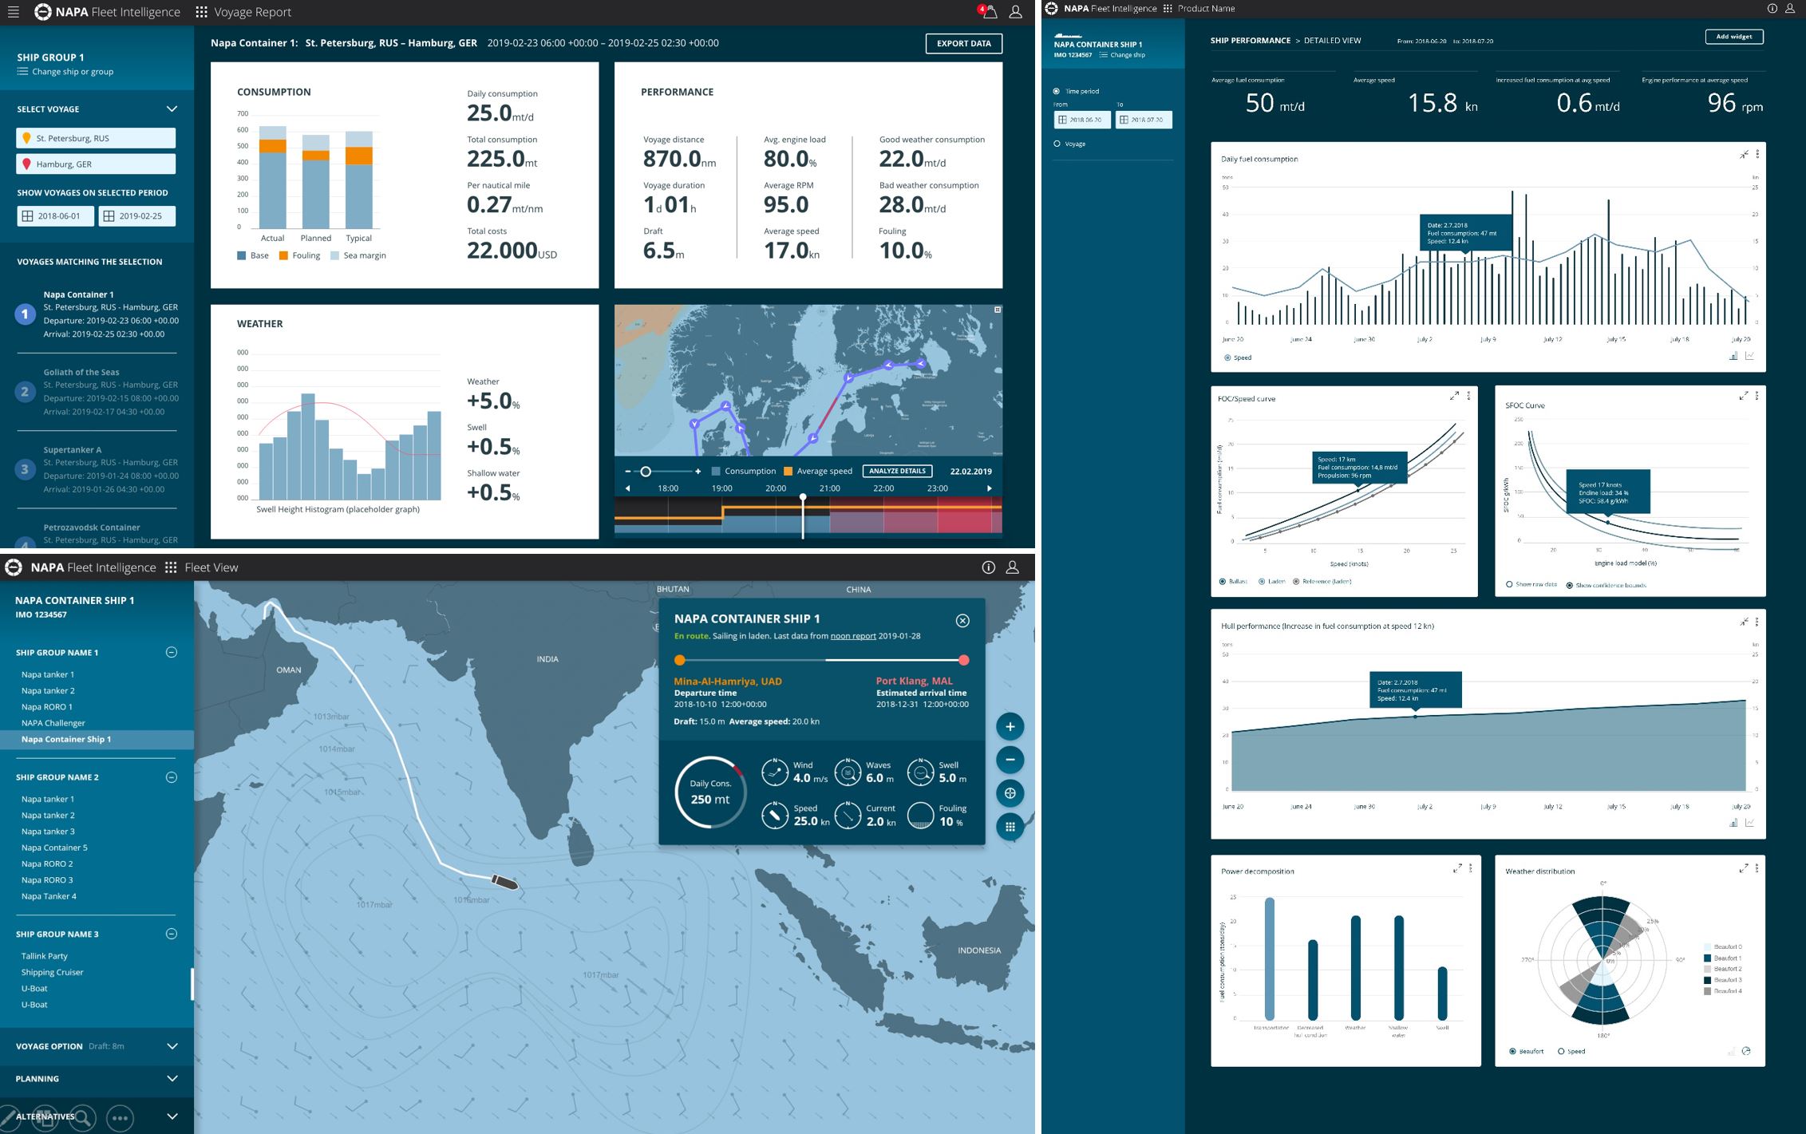This screenshot has width=1806, height=1134.
Task: Zoom in on the Fleet View map
Action: (x=1010, y=726)
